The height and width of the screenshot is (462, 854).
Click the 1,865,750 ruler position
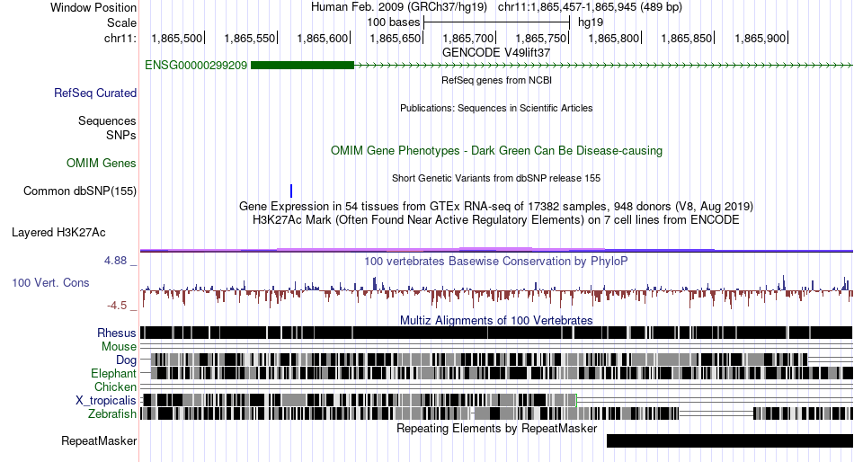point(541,38)
